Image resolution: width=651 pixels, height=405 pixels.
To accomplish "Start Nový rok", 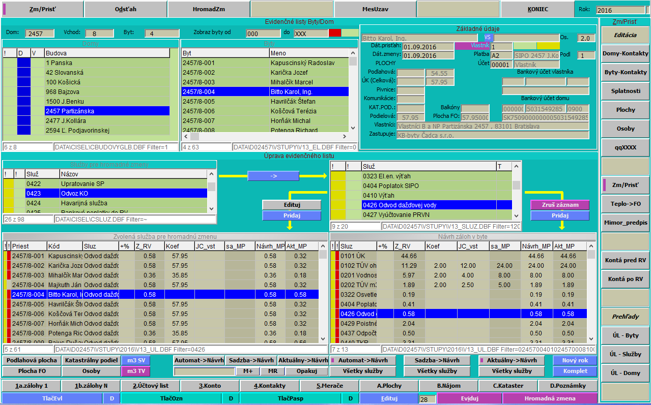I will 575,360.
